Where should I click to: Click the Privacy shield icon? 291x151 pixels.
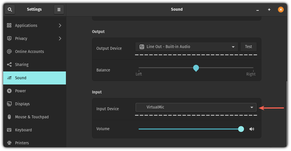tap(9, 38)
